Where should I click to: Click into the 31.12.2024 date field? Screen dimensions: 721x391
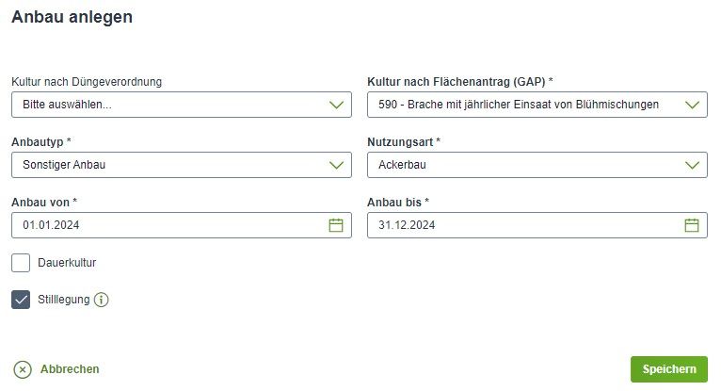click(537, 225)
